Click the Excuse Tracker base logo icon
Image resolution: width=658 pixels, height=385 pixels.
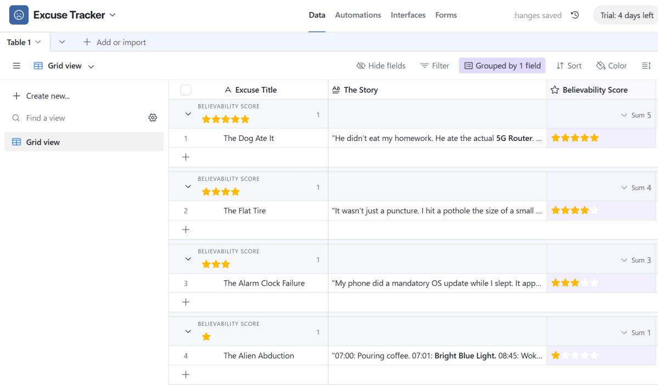(x=19, y=15)
